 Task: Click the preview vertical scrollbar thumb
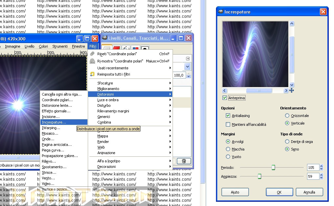(292, 55)
